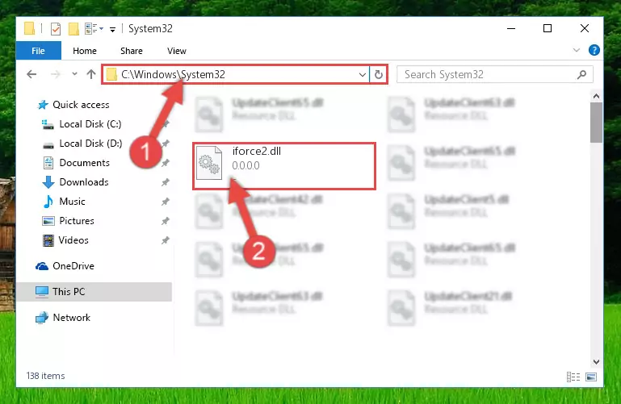621x404 pixels.
Task: Click the iforce2.dll gear file icon
Action: pos(209,163)
